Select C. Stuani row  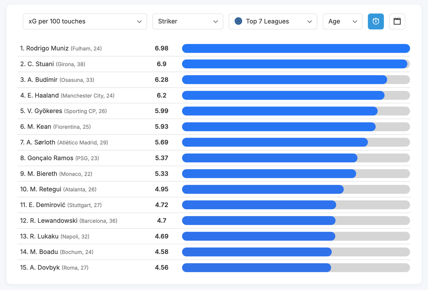(x=214, y=64)
